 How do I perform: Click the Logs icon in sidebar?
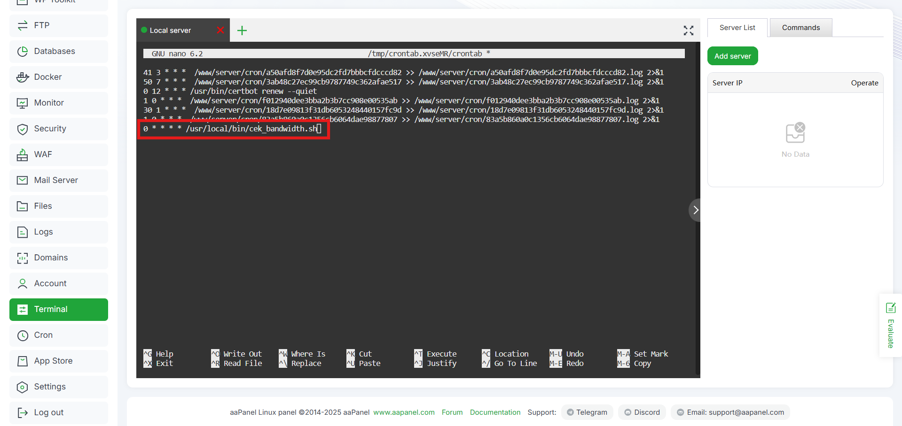coord(23,232)
